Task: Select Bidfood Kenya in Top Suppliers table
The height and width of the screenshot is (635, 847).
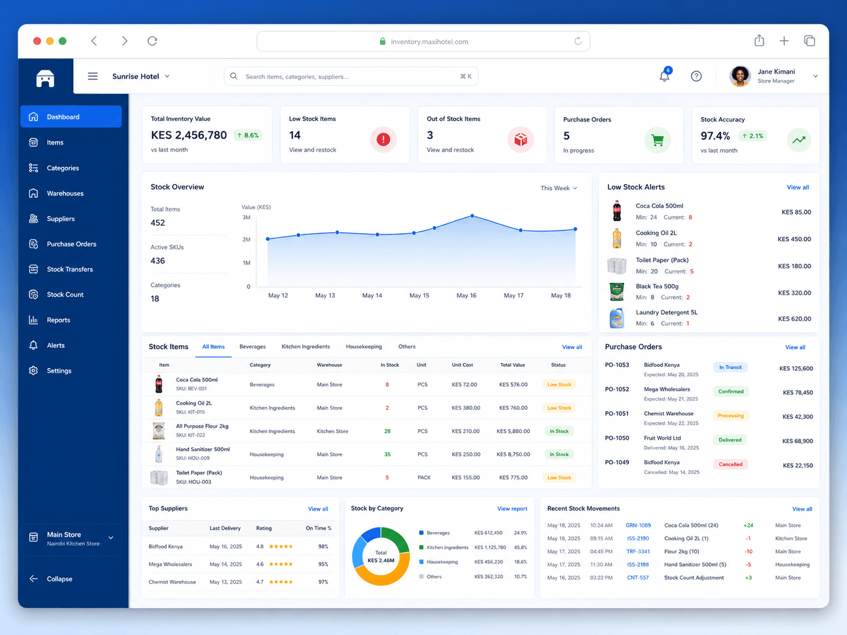Action: click(x=166, y=547)
